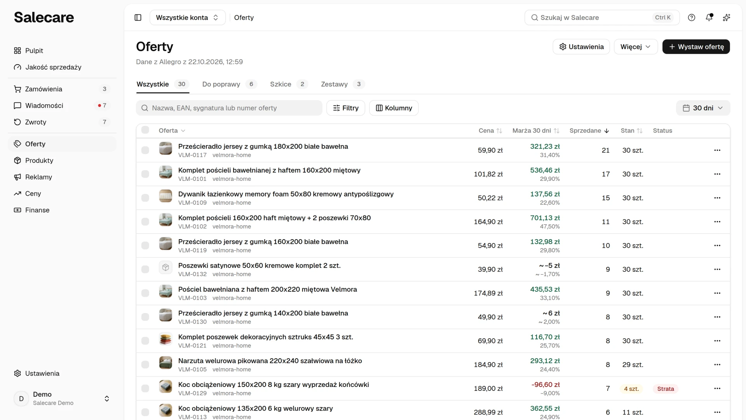Open row menu for Koc obciążeniowy 150x200

[x=717, y=388]
